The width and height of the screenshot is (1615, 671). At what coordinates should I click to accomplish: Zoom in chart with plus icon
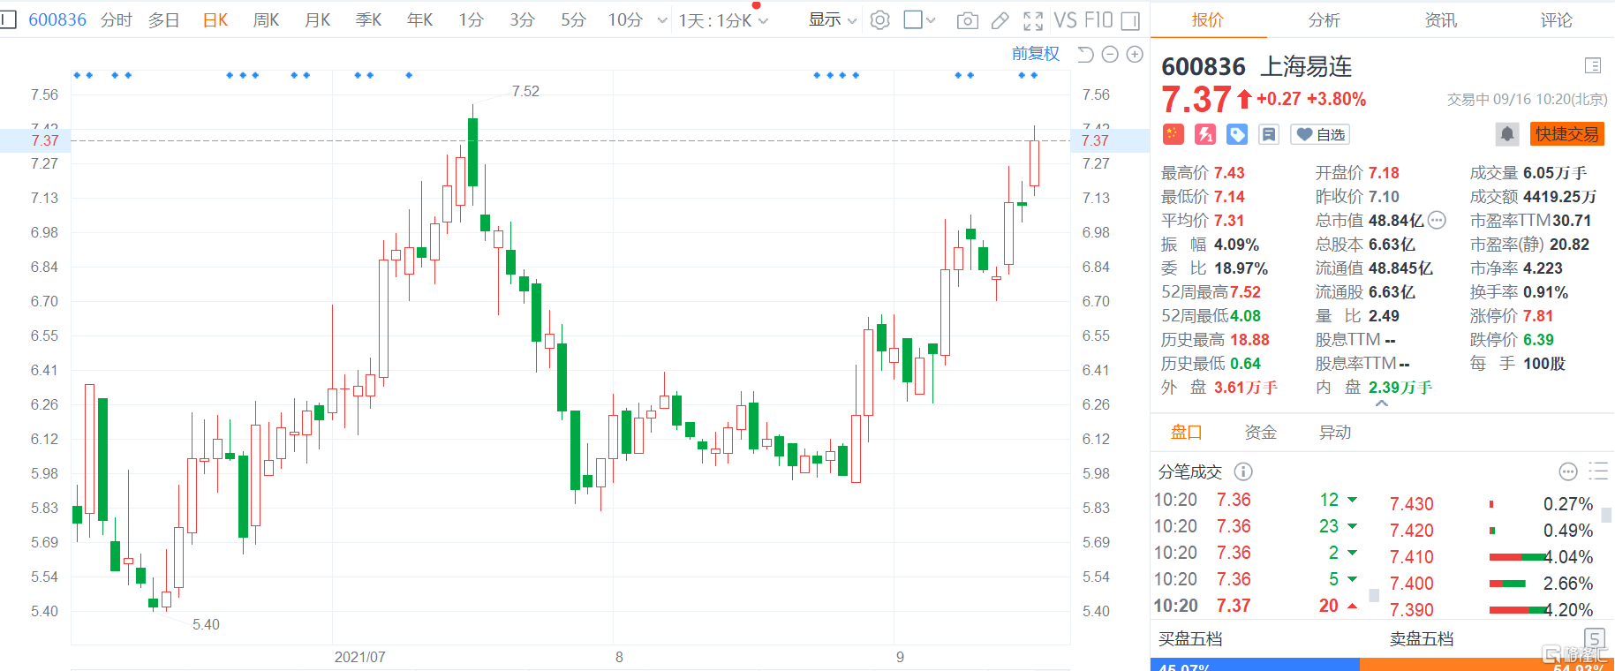click(1135, 55)
